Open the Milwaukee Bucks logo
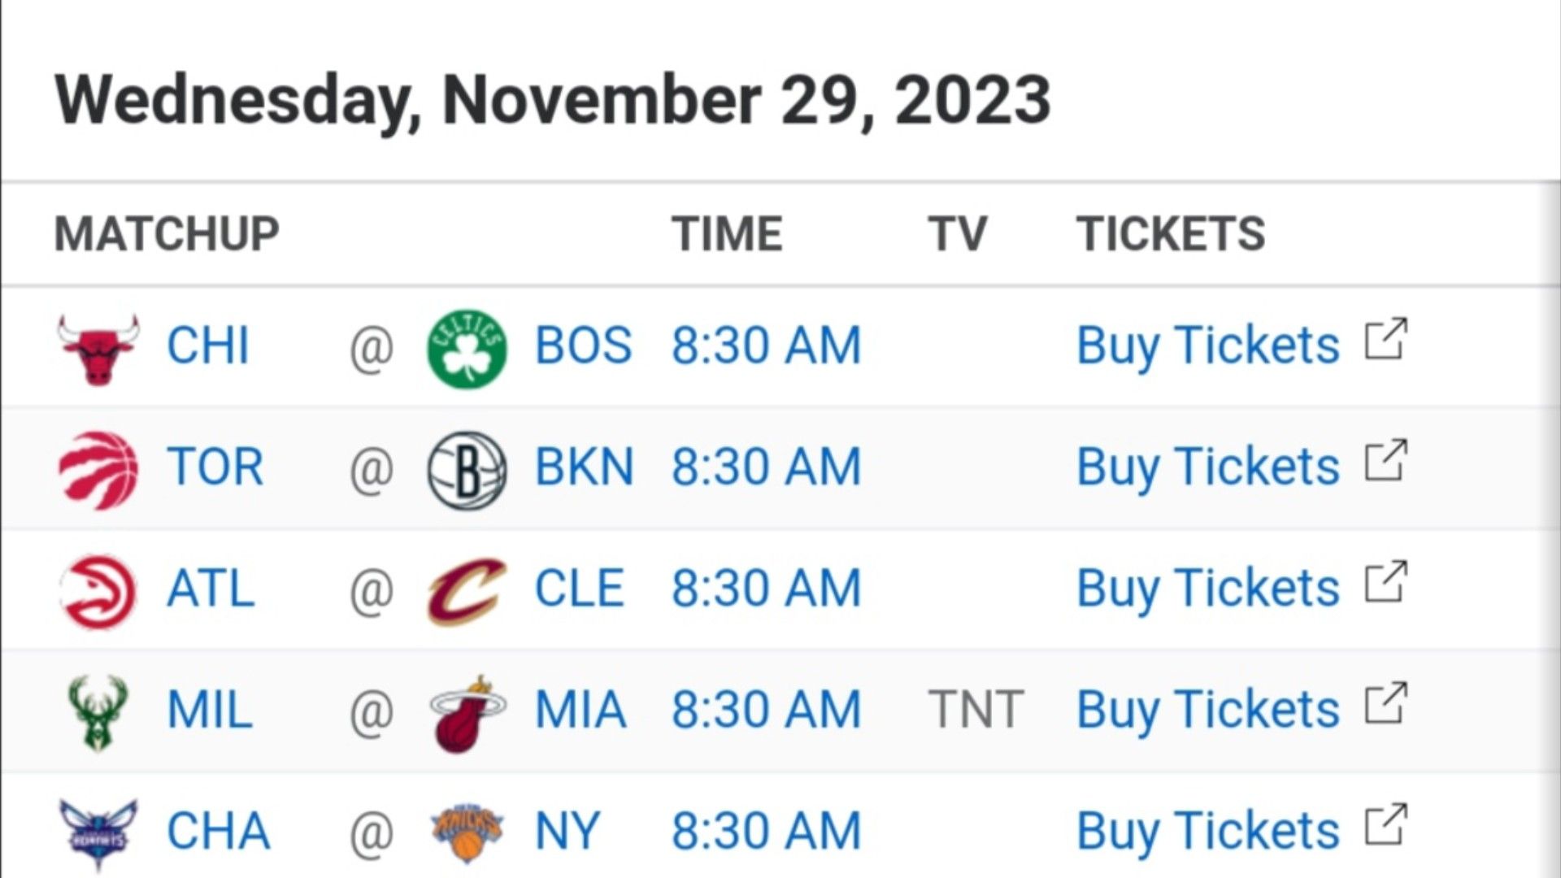1561x878 pixels. (98, 714)
